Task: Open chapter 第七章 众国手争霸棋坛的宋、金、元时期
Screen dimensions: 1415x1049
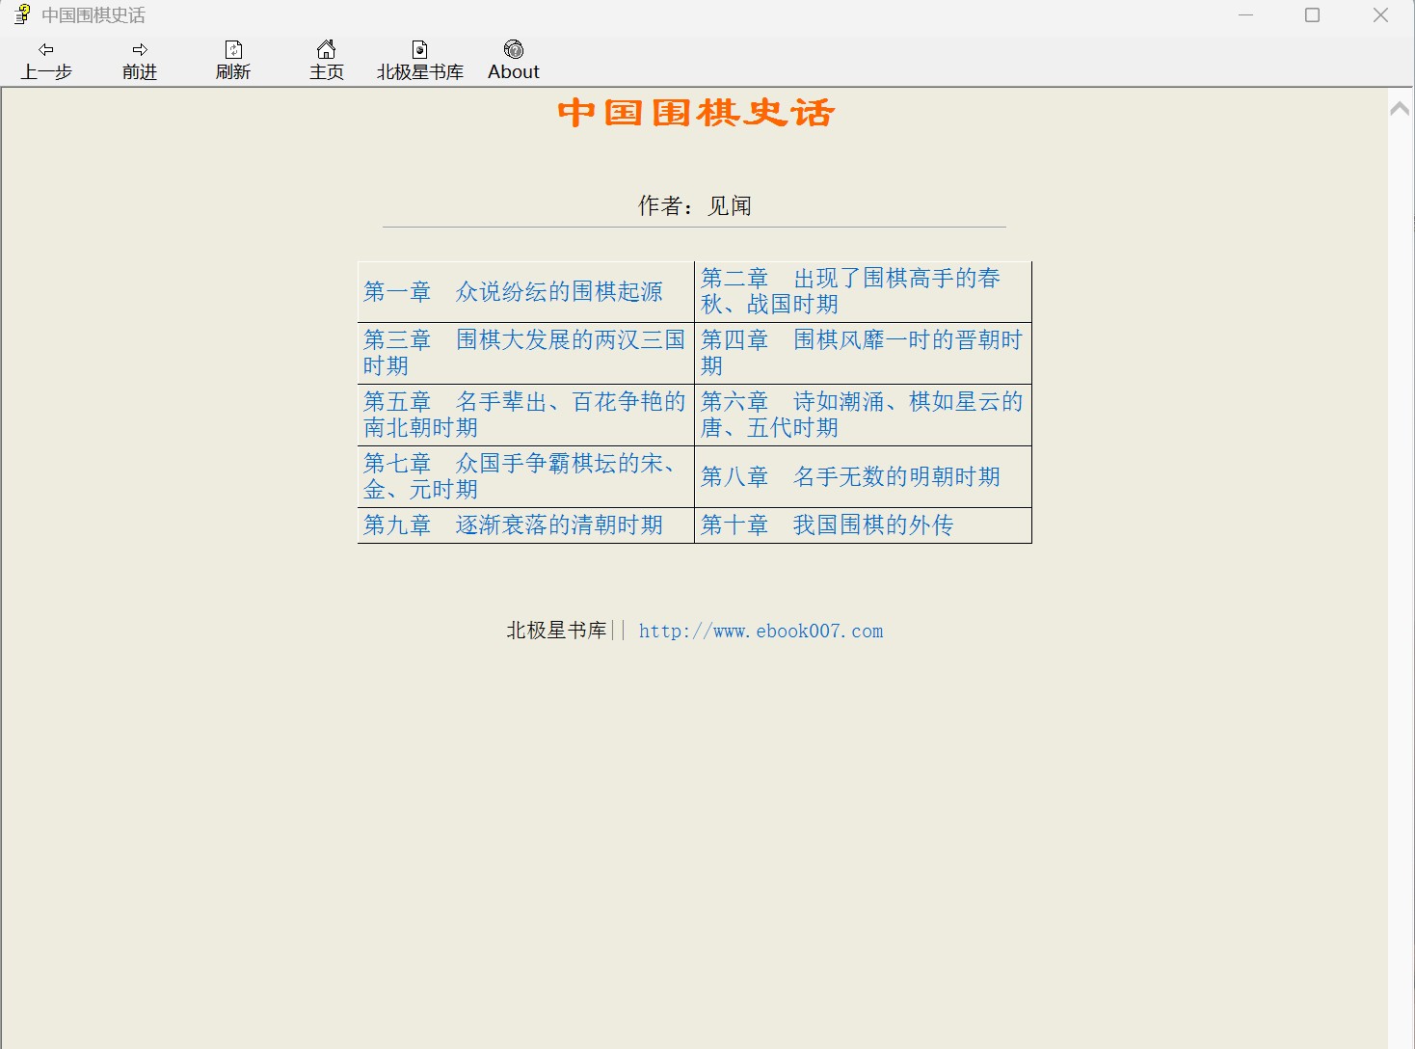Action: tap(521, 476)
